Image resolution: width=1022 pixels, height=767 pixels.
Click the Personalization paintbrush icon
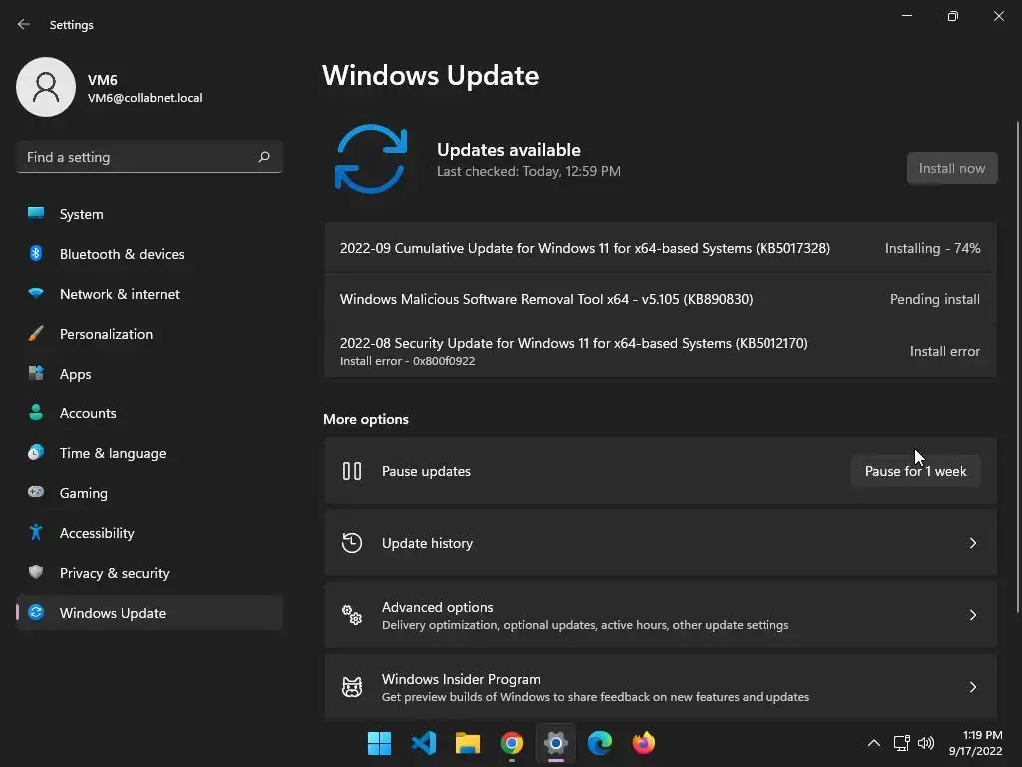coord(36,334)
